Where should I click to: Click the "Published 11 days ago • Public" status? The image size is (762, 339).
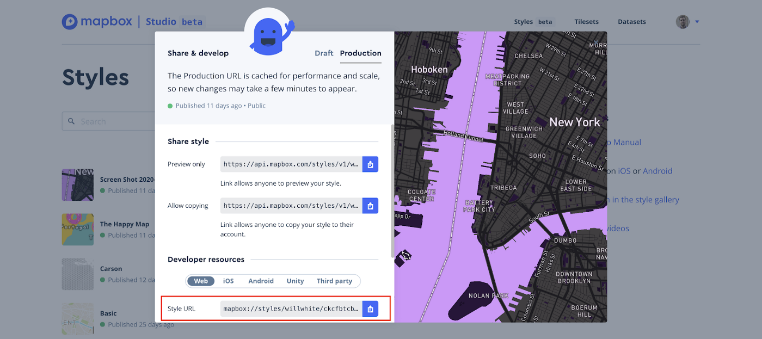[217, 106]
